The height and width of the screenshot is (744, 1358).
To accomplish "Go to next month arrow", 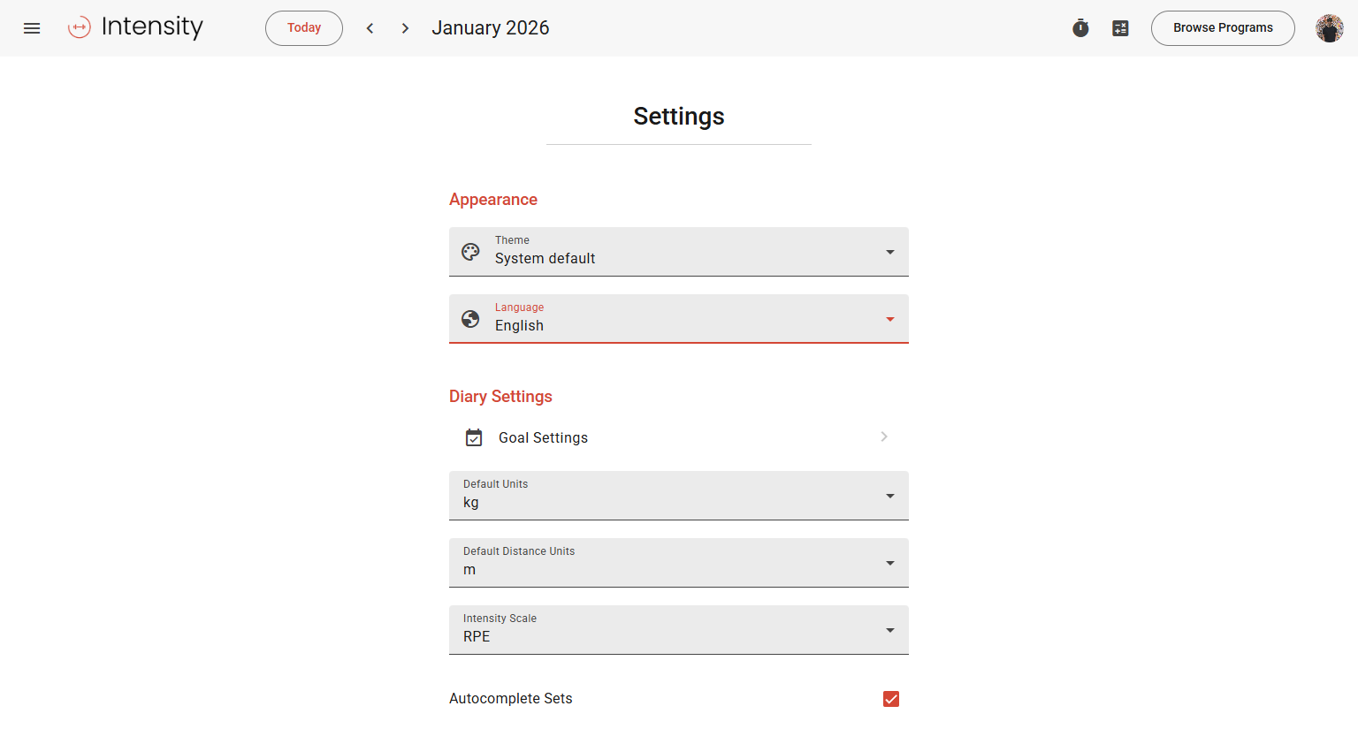I will pyautogui.click(x=405, y=28).
